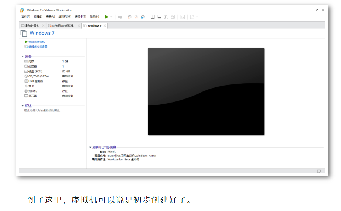Viewport: 341px width, 211px height.
Task: Click the VMware app icon in title bar
Action: point(22,10)
